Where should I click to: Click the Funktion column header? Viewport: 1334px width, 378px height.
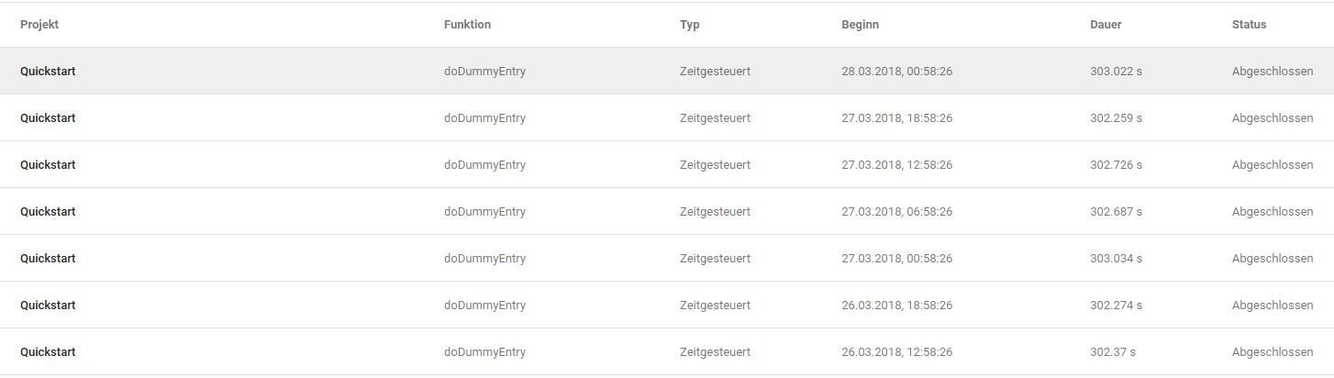coord(467,25)
